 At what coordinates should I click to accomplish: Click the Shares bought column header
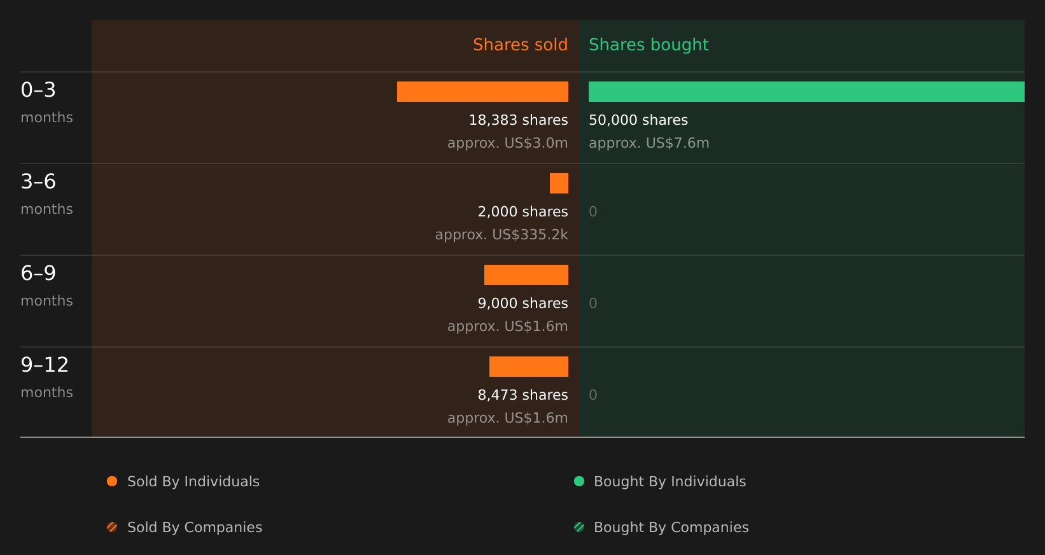tap(649, 45)
